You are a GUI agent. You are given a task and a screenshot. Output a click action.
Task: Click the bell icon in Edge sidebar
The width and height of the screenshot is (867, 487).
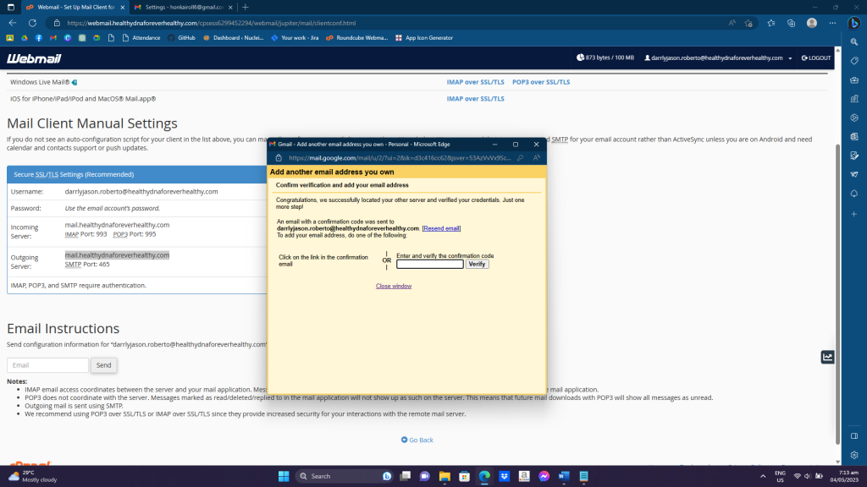[854, 194]
